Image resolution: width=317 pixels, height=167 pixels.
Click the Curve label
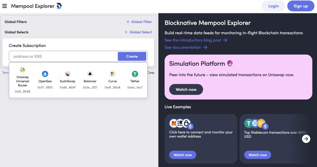112,81
